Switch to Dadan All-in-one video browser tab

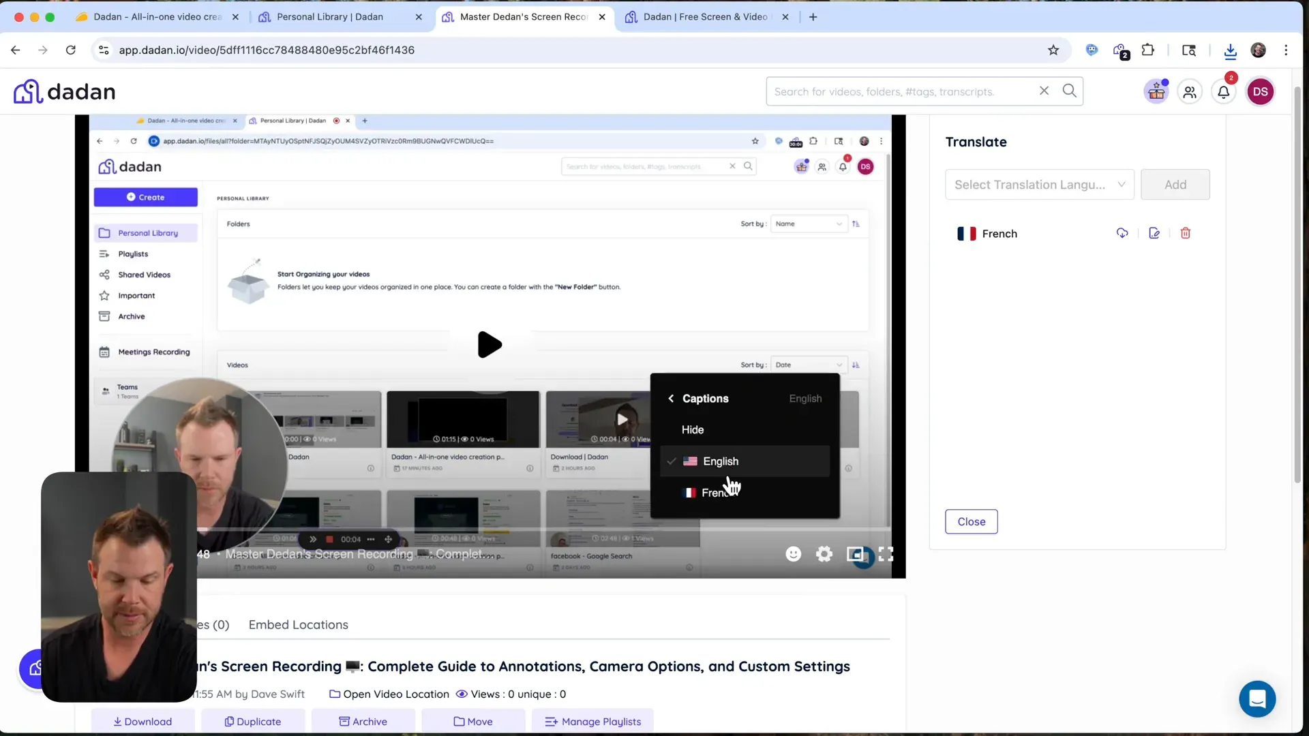coord(157,17)
